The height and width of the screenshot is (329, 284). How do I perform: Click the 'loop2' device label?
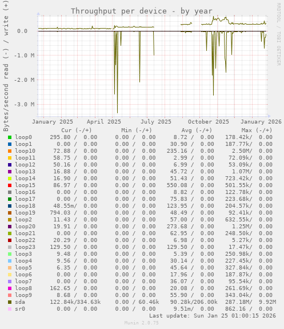(x=23, y=220)
